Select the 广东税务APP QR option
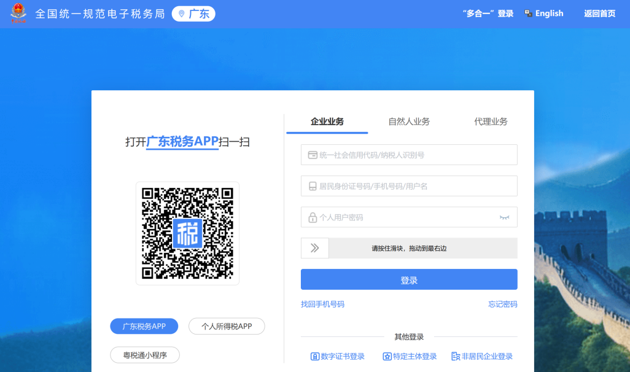The height and width of the screenshot is (372, 630). 144,327
